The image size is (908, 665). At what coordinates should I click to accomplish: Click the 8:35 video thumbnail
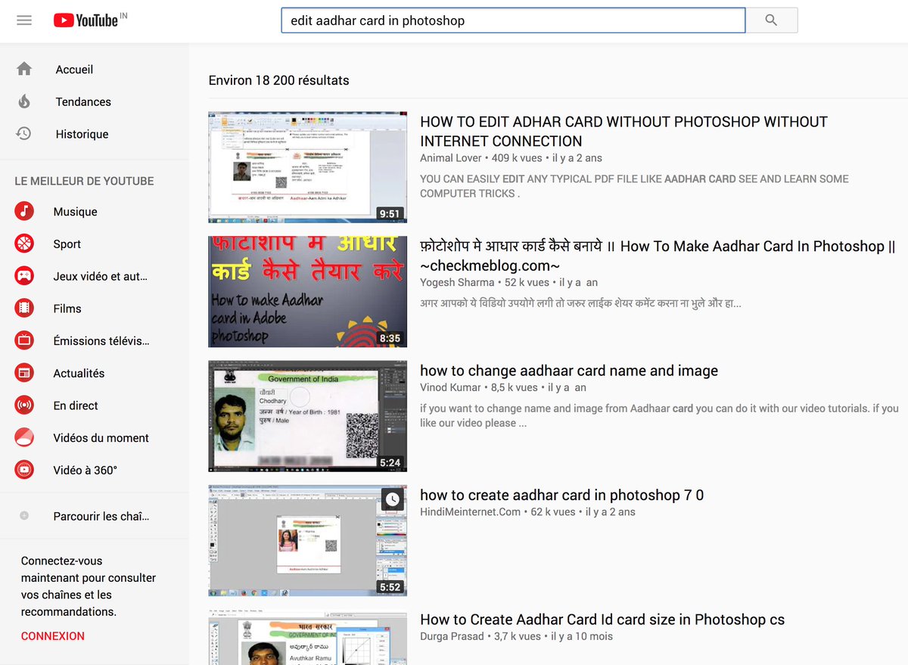[x=307, y=291]
